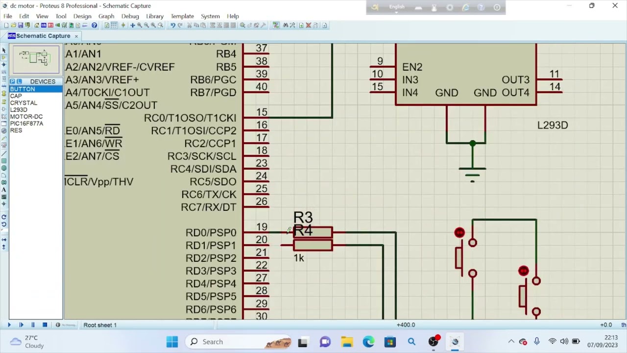Click the Open Project folder icon

point(14,25)
